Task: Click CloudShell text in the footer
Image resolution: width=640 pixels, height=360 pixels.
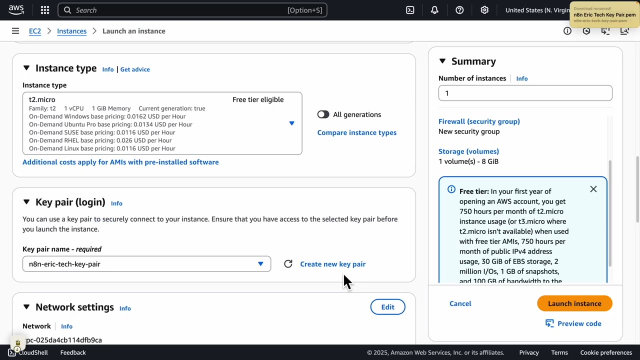Action: tap(33, 352)
